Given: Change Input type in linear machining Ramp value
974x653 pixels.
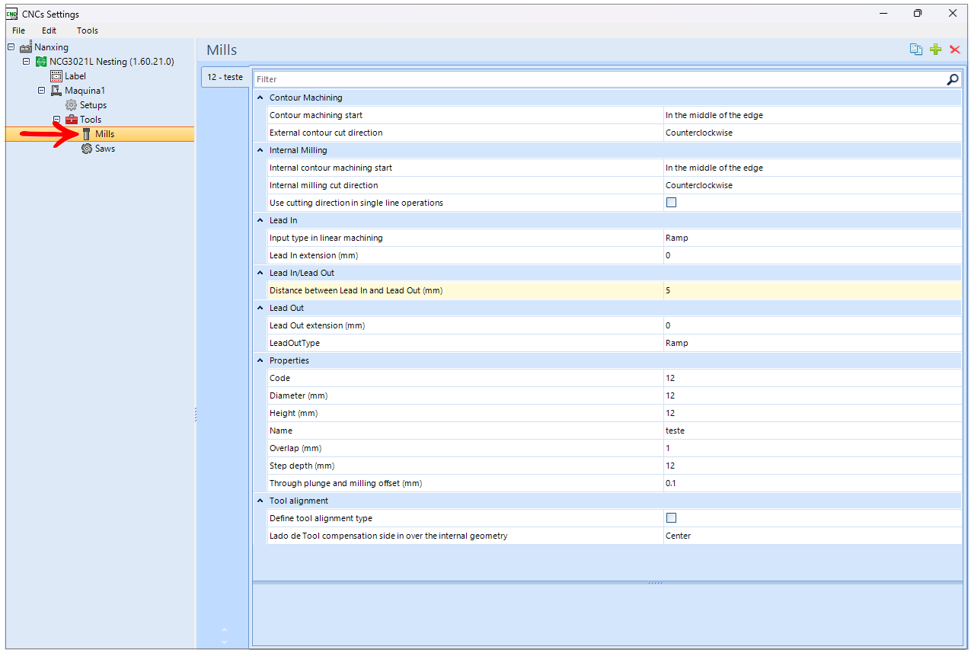Looking at the screenshot, I should pyautogui.click(x=813, y=238).
